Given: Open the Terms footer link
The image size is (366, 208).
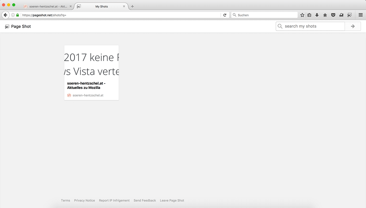Looking at the screenshot, I should coord(66,200).
